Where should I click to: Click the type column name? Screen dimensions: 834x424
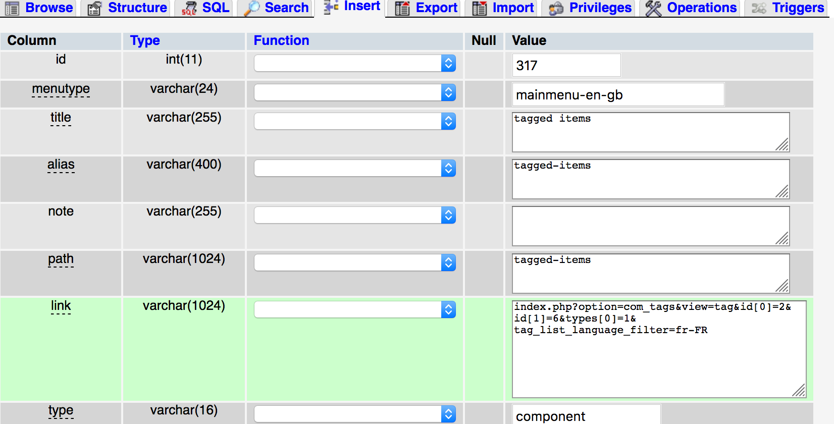[61, 410]
